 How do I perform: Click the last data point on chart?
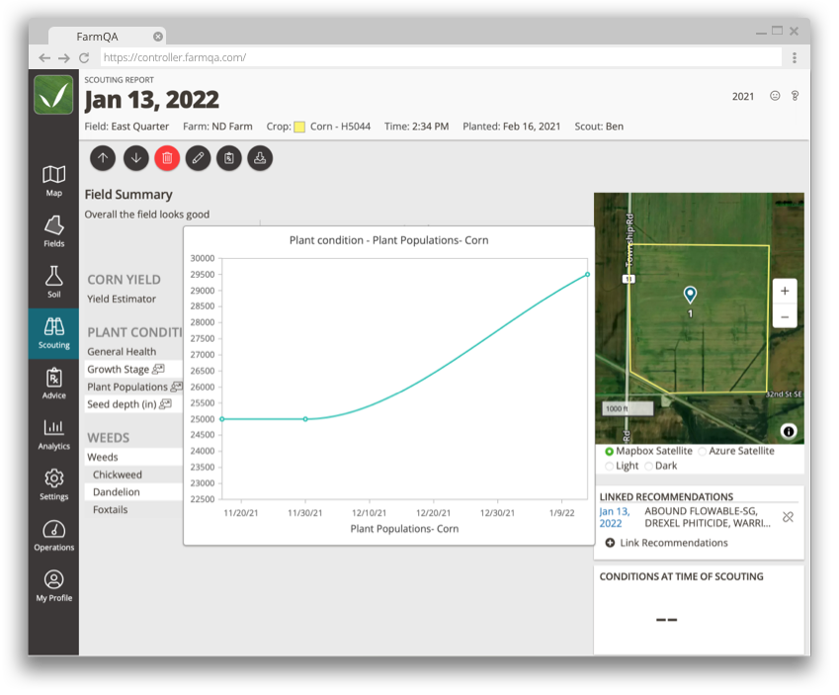588,275
